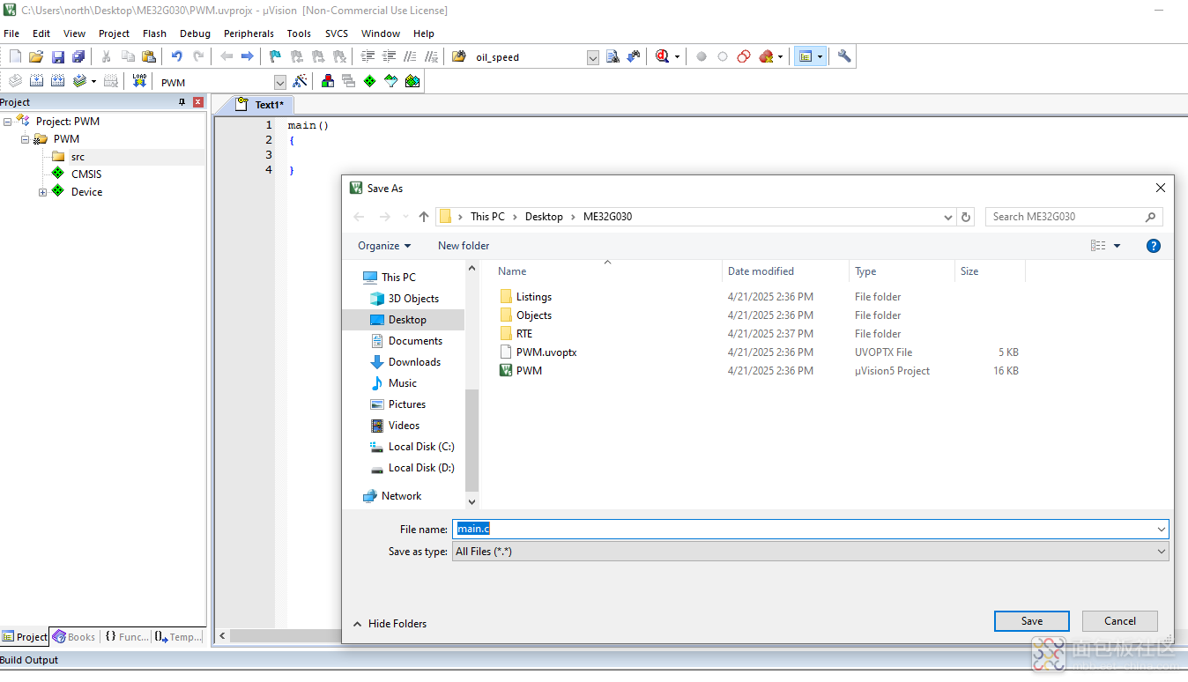Click the New folder button
Viewport: 1188px width, 682px height.
[x=464, y=246]
